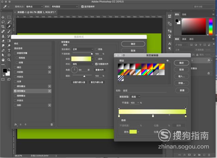
Task: Uncheck 与图层对齐 checkbox
Action: pos(96,64)
